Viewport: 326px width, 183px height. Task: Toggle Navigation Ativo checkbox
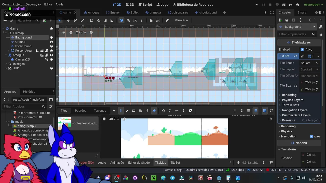click(x=311, y=137)
